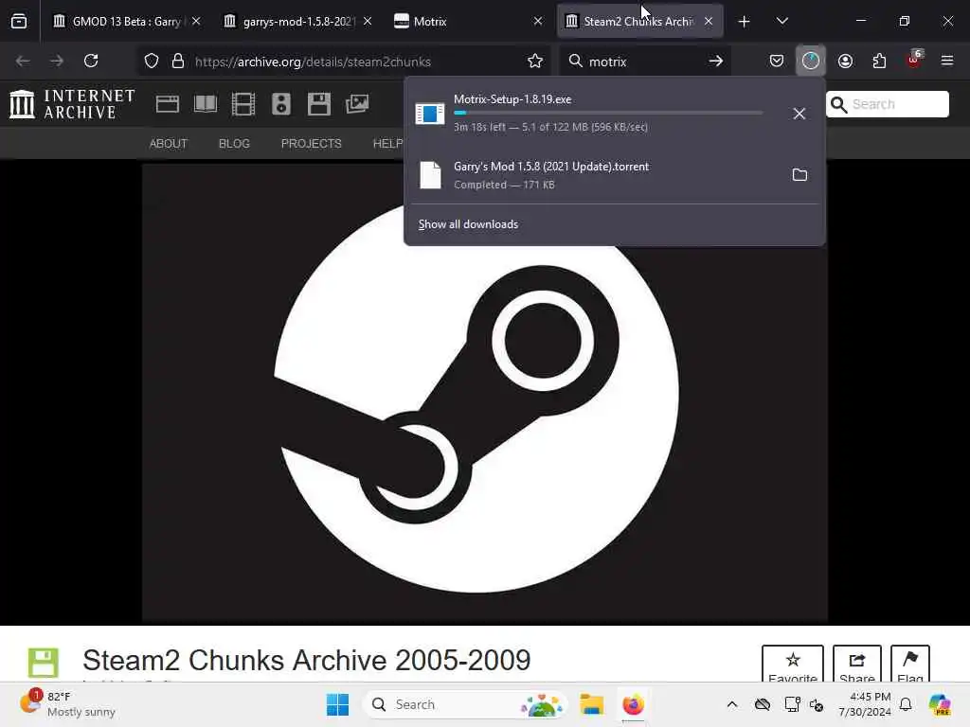This screenshot has width=970, height=727.
Task: Save page to Pocket
Action: [777, 62]
